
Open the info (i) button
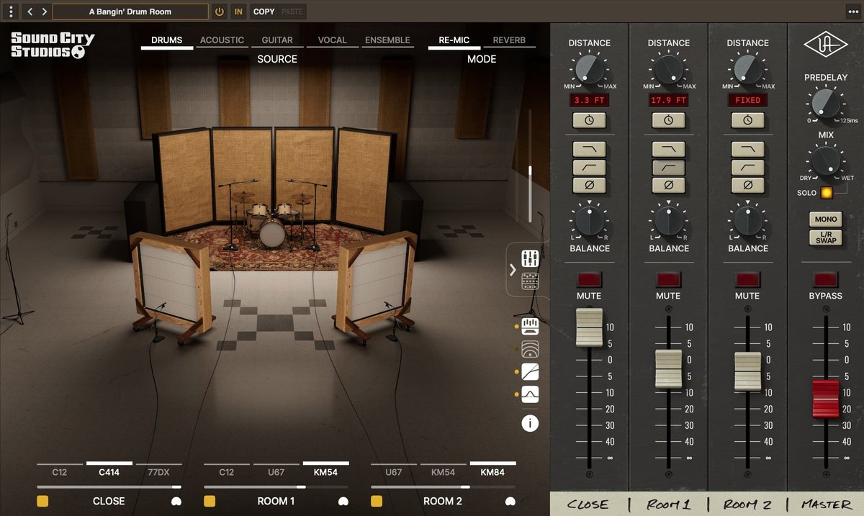531,423
